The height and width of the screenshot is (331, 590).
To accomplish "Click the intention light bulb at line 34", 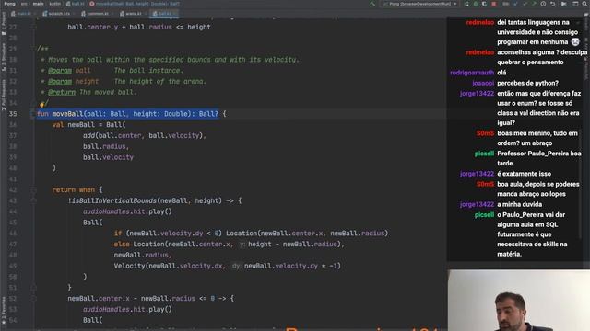I will point(42,104).
